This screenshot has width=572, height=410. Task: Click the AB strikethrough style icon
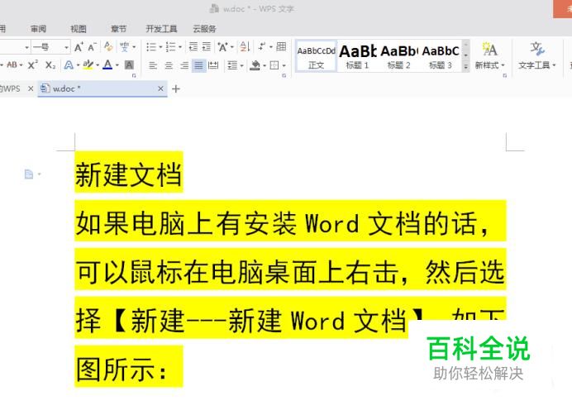(12, 65)
